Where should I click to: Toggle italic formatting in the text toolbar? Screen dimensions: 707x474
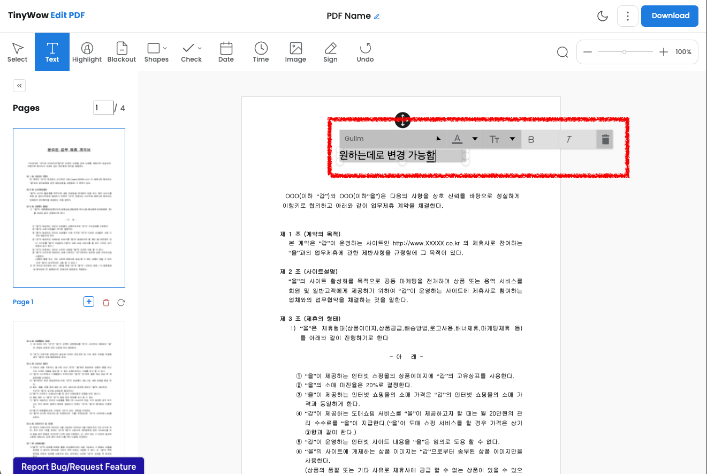click(x=569, y=139)
